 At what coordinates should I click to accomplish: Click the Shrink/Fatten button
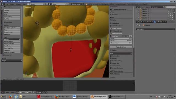(x=12, y=17)
